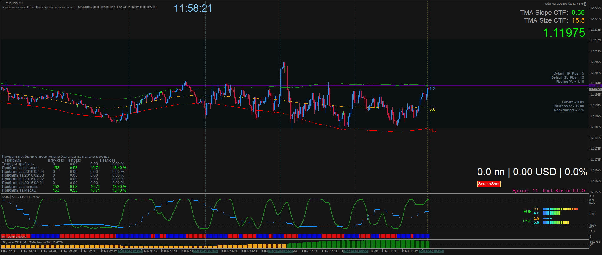
Task: Click the Floating P/L = 4.16 line
Action: point(570,82)
